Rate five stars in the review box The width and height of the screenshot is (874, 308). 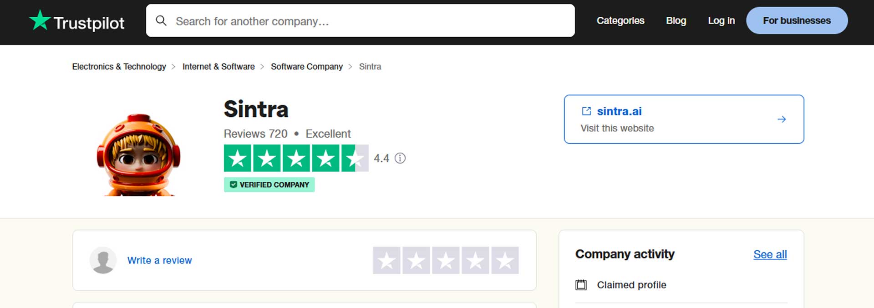(x=505, y=260)
